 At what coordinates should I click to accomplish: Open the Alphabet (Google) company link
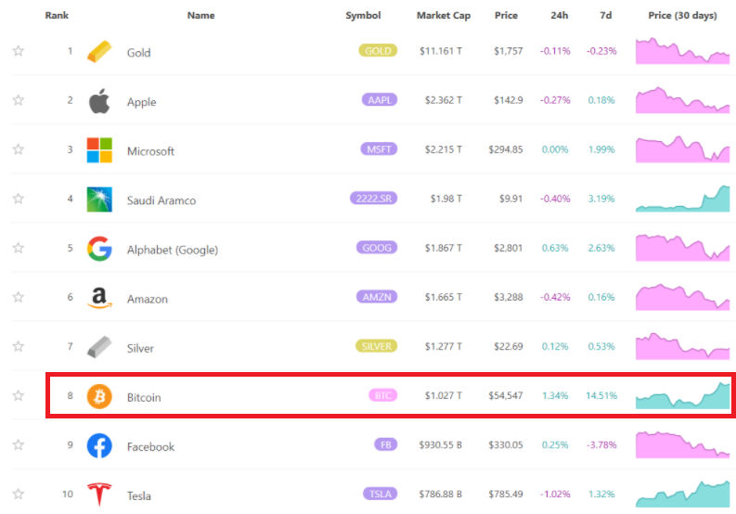click(173, 250)
